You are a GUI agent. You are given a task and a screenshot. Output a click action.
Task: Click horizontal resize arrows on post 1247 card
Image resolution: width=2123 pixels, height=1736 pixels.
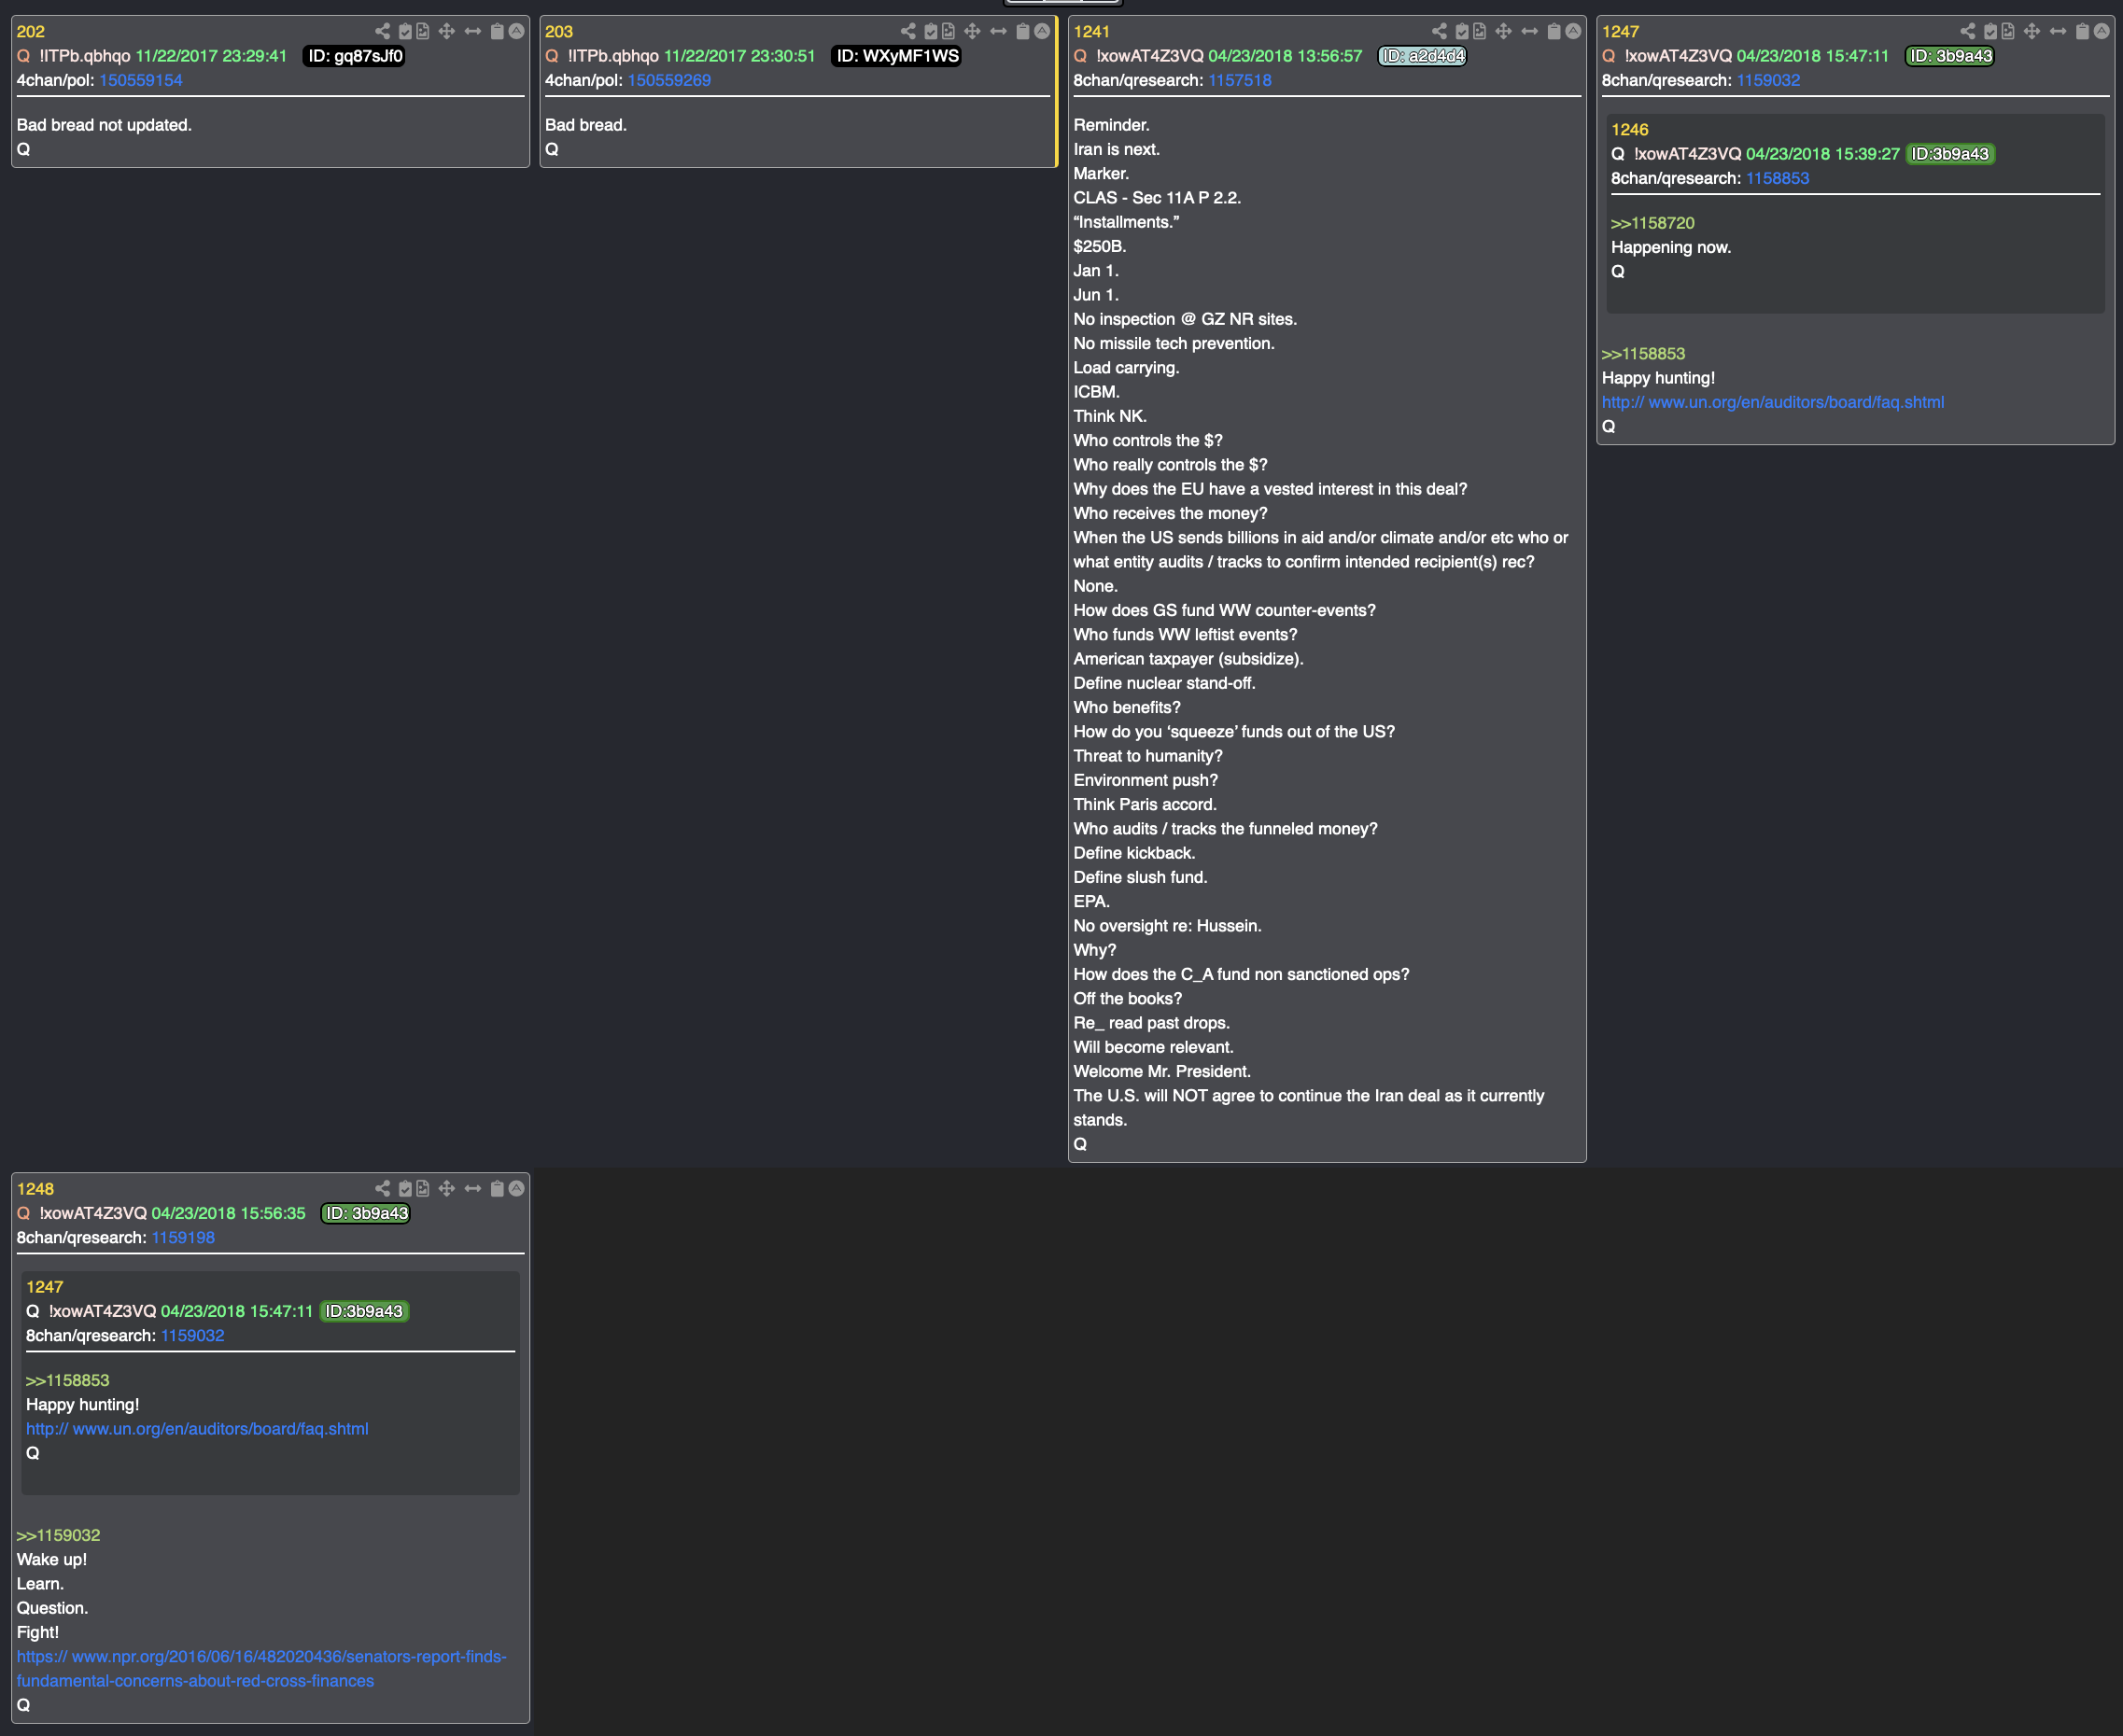[2058, 31]
